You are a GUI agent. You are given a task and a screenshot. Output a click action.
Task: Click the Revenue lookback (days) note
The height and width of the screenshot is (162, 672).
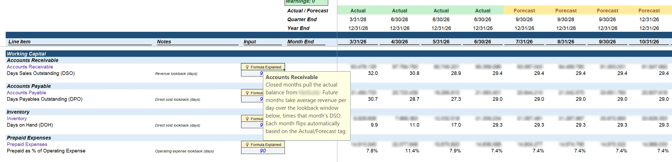176,74
